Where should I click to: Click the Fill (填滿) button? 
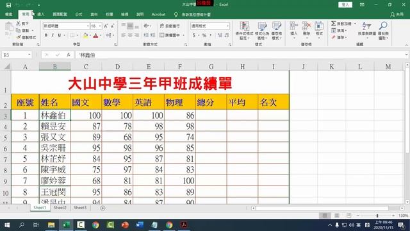[x=340, y=31]
